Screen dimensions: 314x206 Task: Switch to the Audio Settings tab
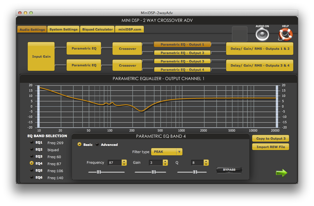pos(32,29)
